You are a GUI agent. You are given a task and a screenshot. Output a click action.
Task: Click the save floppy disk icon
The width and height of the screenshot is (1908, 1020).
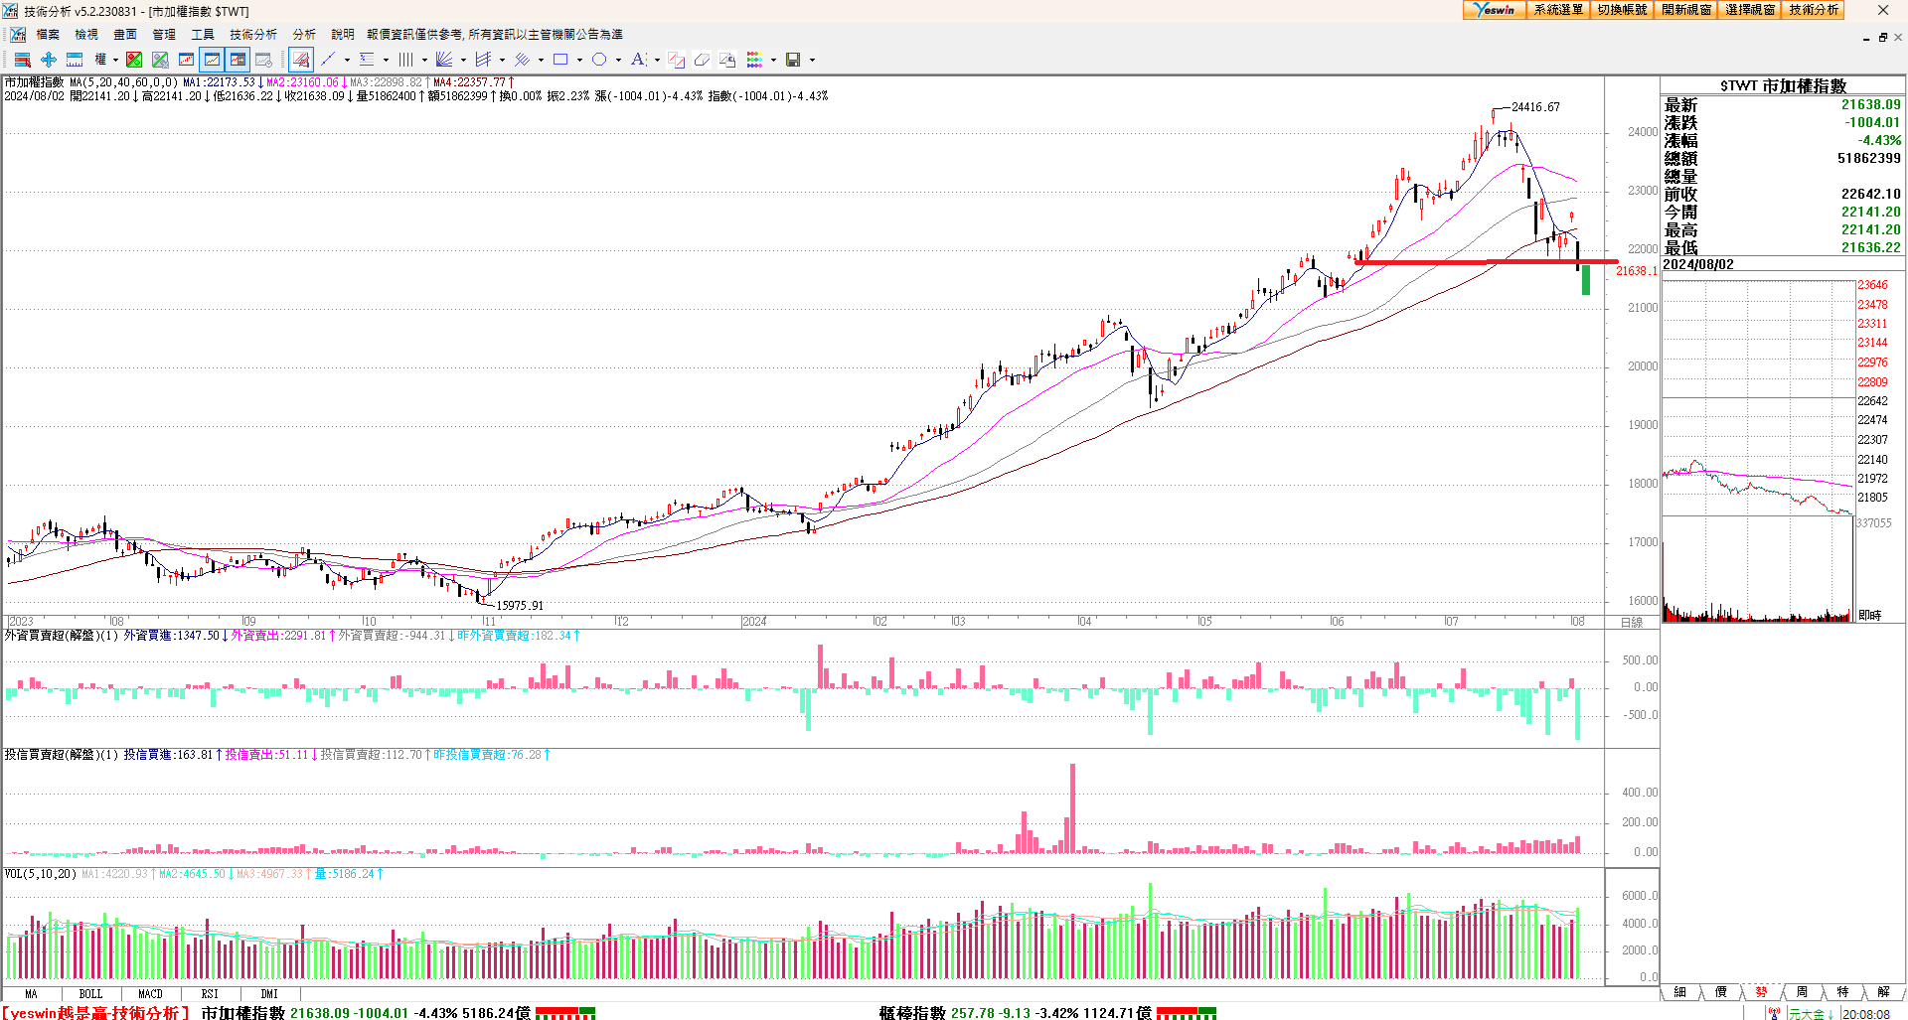[x=793, y=60]
